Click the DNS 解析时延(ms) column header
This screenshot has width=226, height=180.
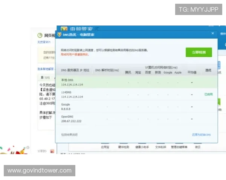[x=107, y=70]
